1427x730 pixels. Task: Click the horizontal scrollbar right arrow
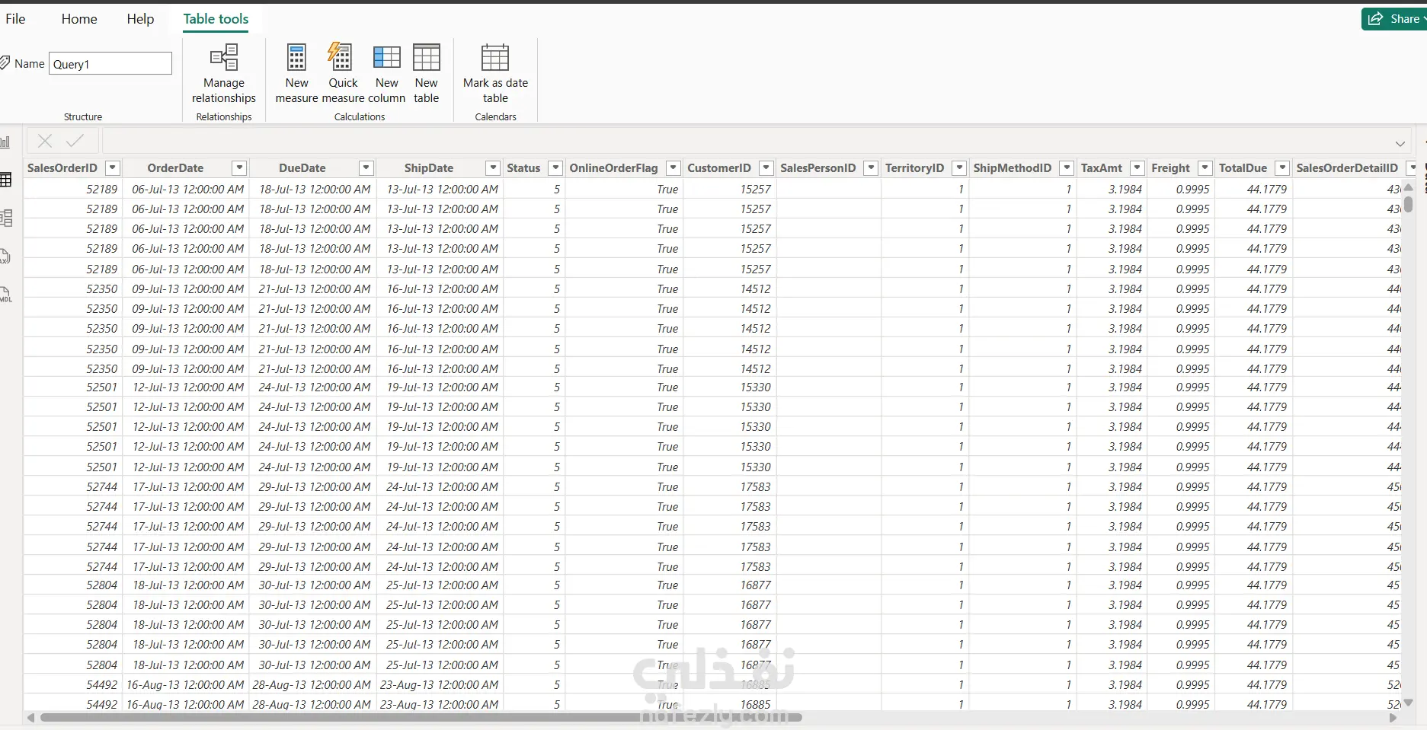point(1393,717)
